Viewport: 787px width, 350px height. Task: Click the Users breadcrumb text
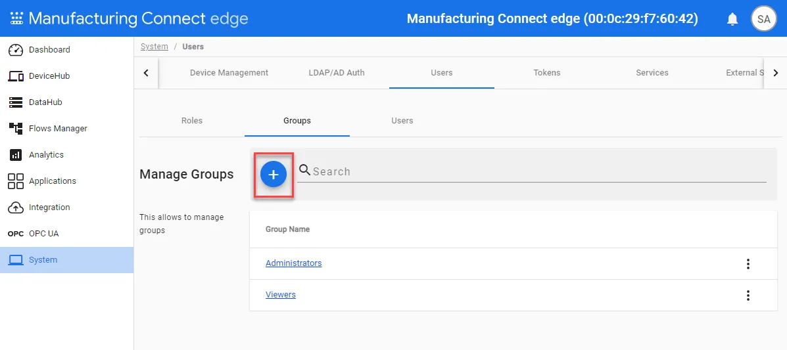(x=193, y=47)
